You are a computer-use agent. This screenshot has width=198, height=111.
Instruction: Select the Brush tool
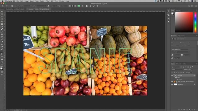pos(2,32)
